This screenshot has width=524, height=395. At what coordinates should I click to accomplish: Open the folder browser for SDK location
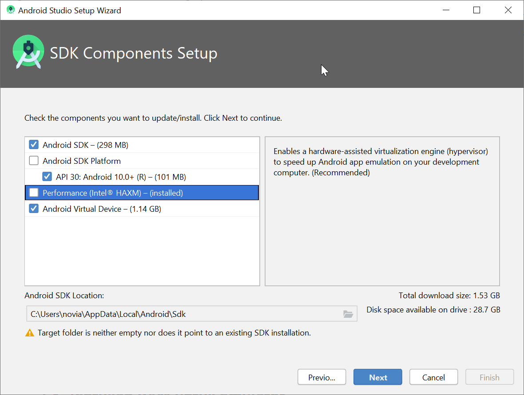coord(349,314)
